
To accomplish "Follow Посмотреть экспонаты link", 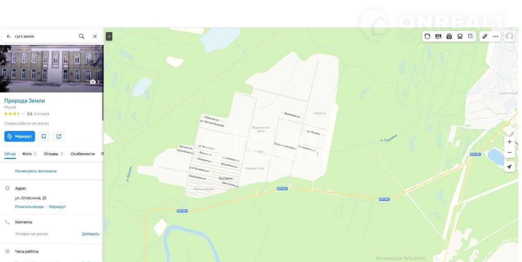I will 36,171.
